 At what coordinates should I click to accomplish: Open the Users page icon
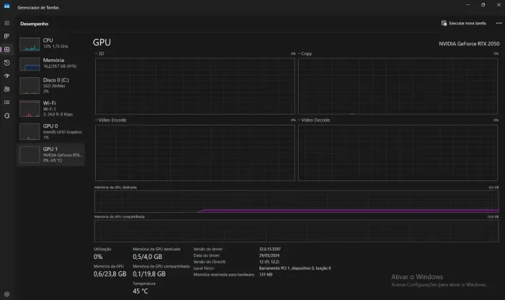(x=6, y=89)
